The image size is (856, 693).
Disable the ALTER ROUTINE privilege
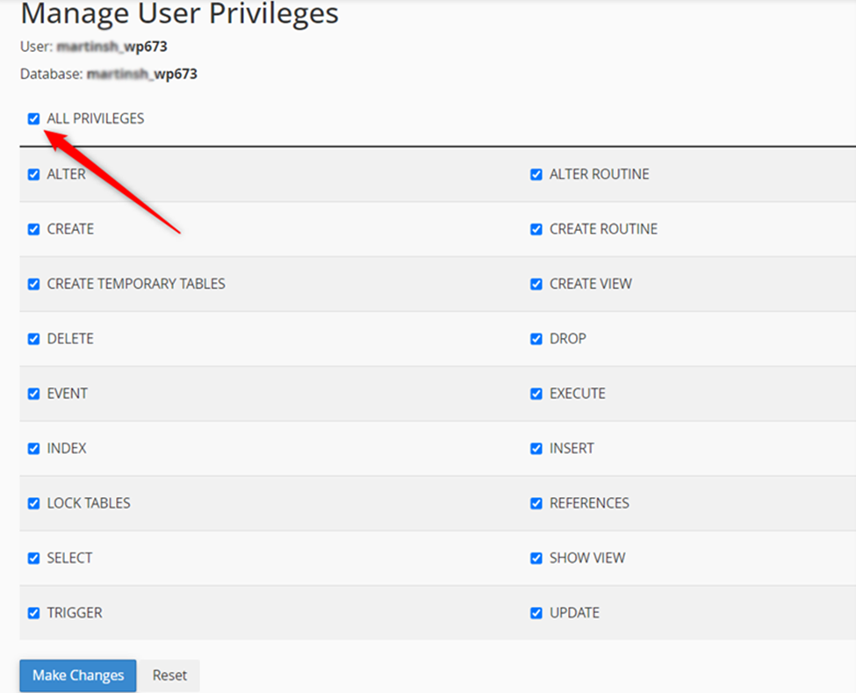tap(536, 174)
